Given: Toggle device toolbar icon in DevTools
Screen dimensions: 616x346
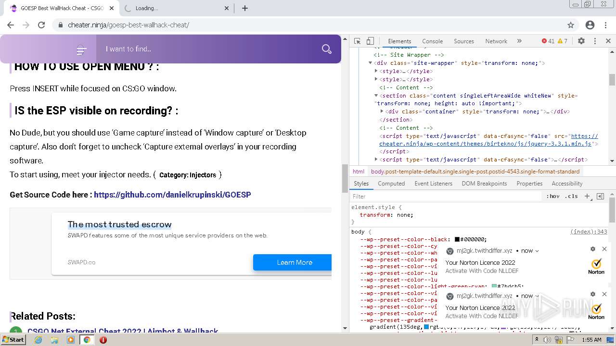Looking at the screenshot, I should (370, 41).
